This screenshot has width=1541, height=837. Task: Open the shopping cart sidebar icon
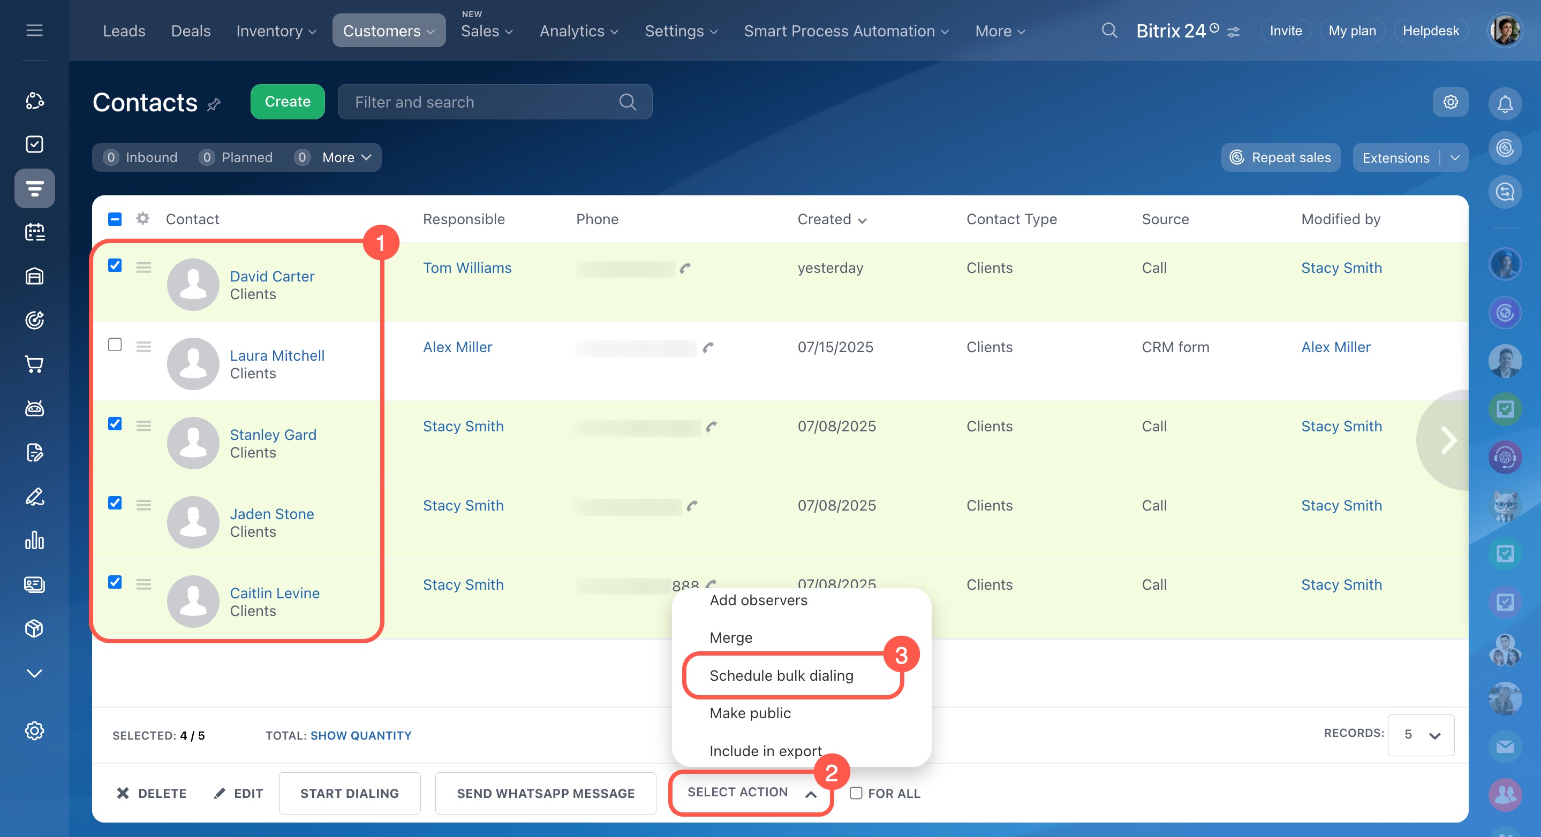click(34, 364)
